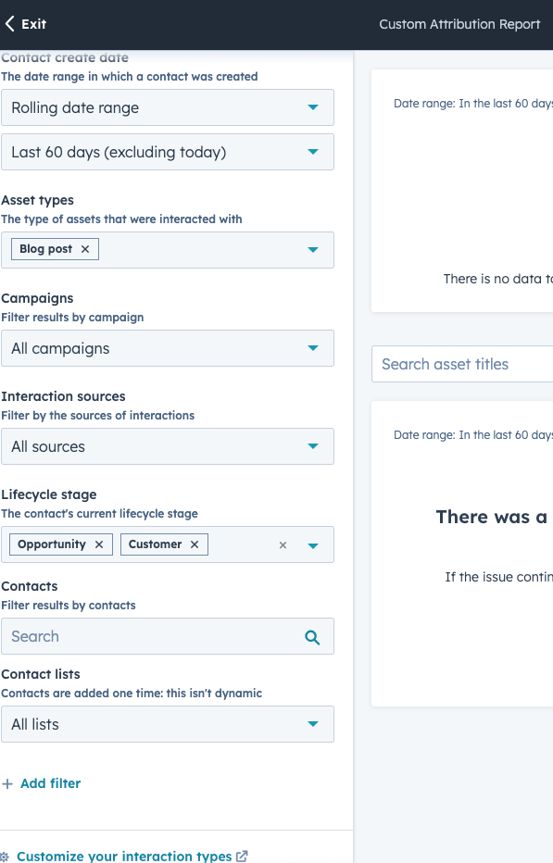Click the external link icon after interaction types

coord(241,856)
